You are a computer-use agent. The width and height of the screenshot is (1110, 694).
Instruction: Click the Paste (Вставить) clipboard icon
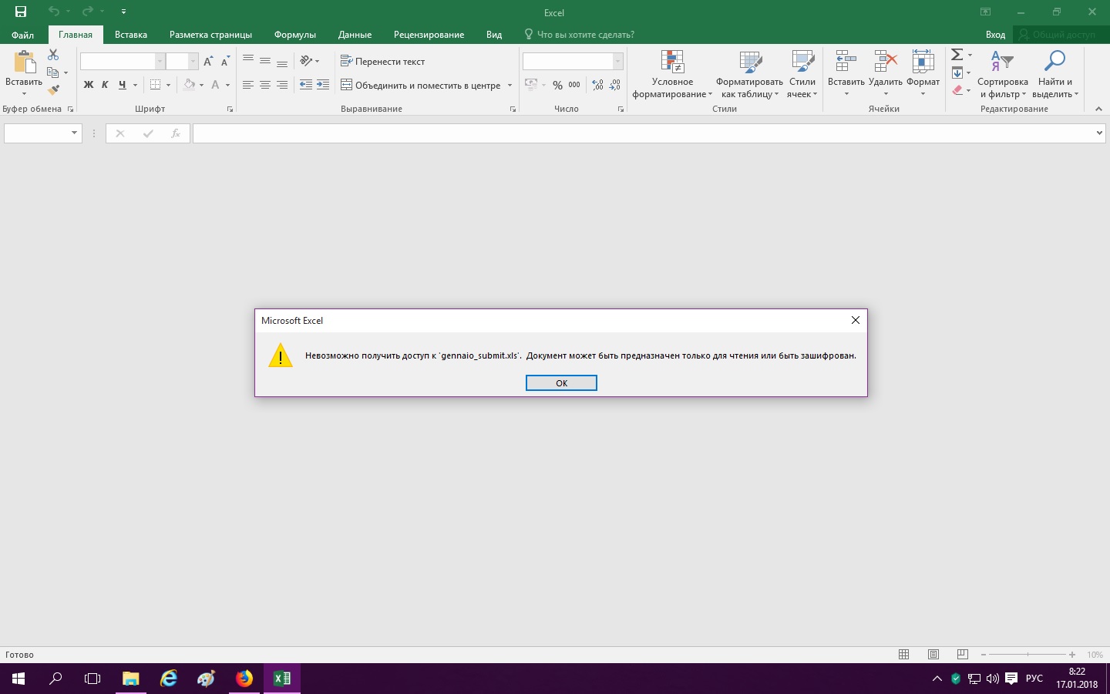(24, 63)
